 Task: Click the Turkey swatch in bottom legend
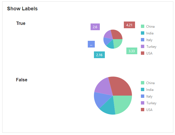pyautogui.click(x=143, y=103)
